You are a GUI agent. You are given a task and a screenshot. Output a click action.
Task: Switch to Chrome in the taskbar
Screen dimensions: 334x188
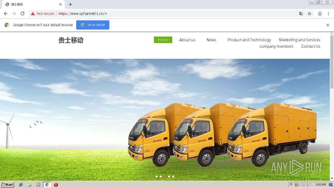(x=47, y=185)
